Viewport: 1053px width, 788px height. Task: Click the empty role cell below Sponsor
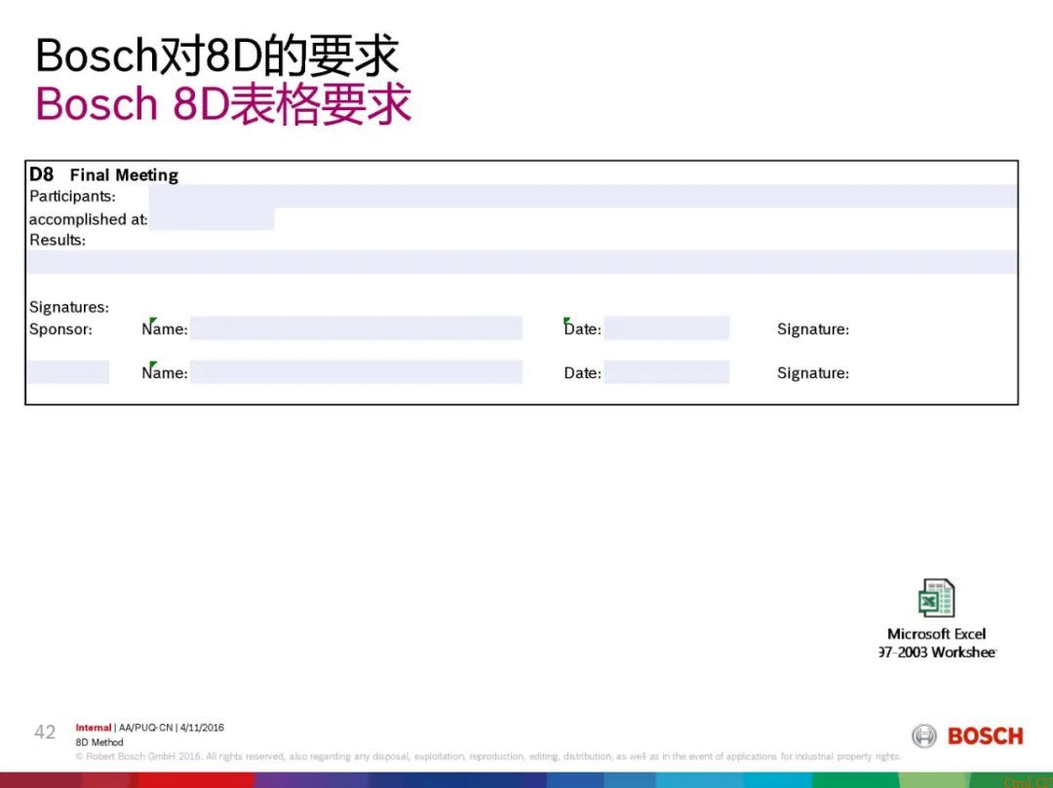(66, 372)
